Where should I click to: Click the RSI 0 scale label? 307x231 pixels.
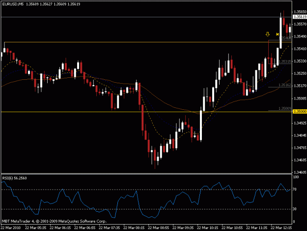294,222
